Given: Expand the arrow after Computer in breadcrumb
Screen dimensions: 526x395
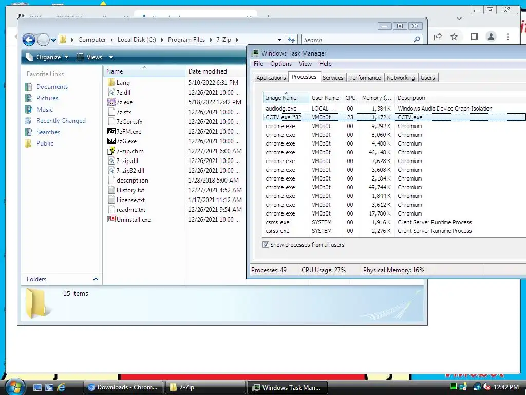Looking at the screenshot, I should tap(111, 40).
